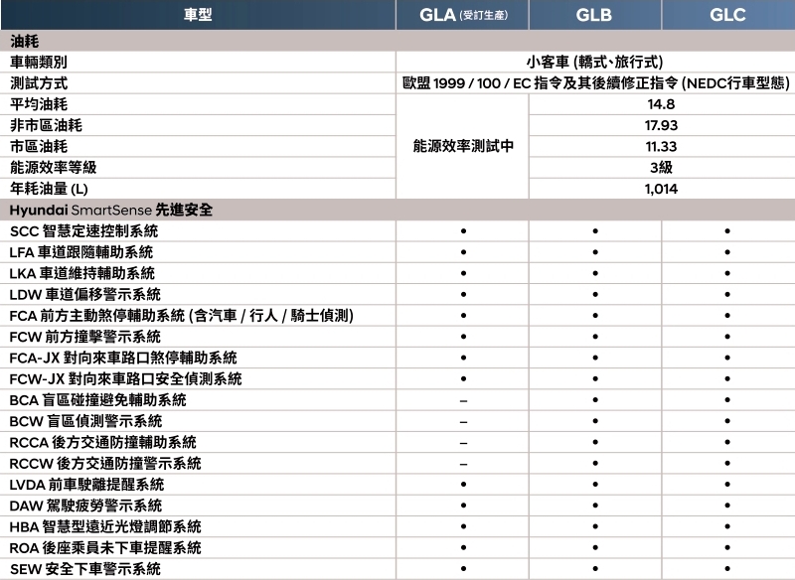
Task: Click the LDW 車道偏移警示系統 row label
Action: click(x=84, y=294)
